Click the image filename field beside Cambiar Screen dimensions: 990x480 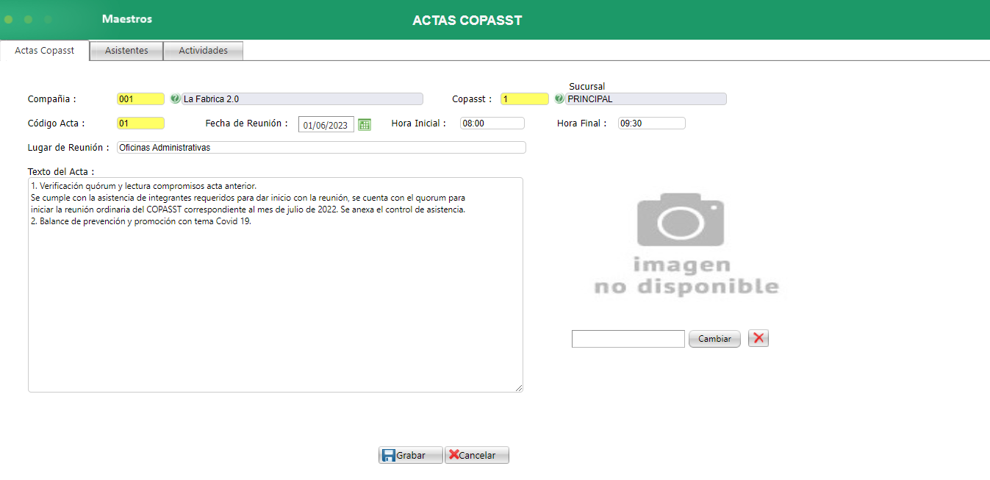628,338
